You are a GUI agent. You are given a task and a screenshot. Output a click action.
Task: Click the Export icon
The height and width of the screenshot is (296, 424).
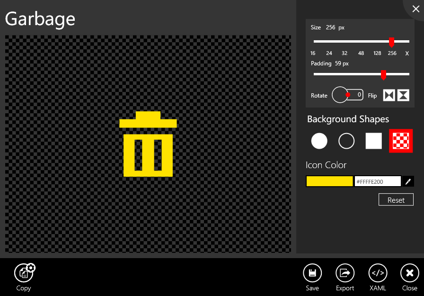(345, 273)
